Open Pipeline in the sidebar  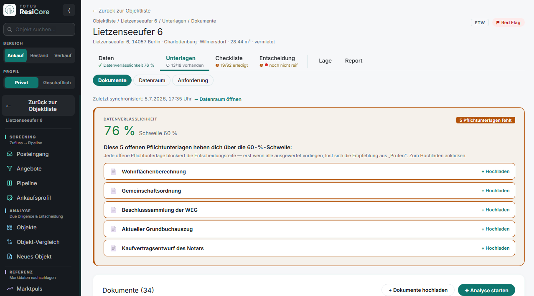click(27, 183)
